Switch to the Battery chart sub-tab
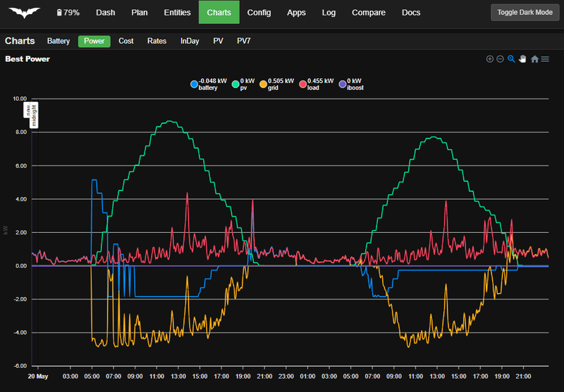 point(59,41)
